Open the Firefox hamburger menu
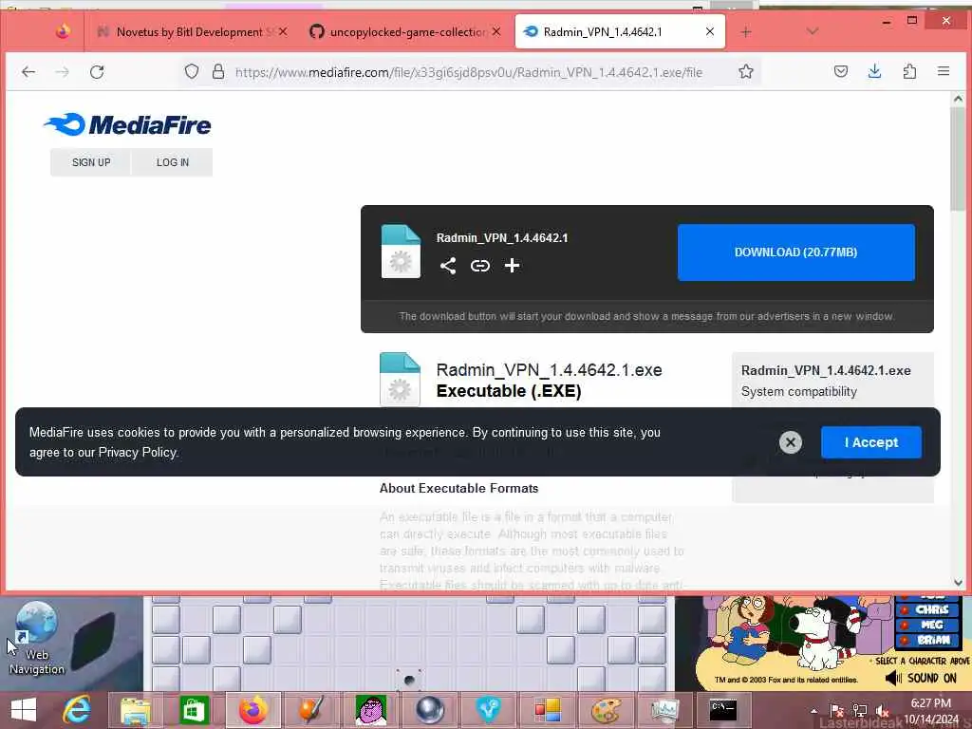972x729 pixels. click(x=944, y=72)
